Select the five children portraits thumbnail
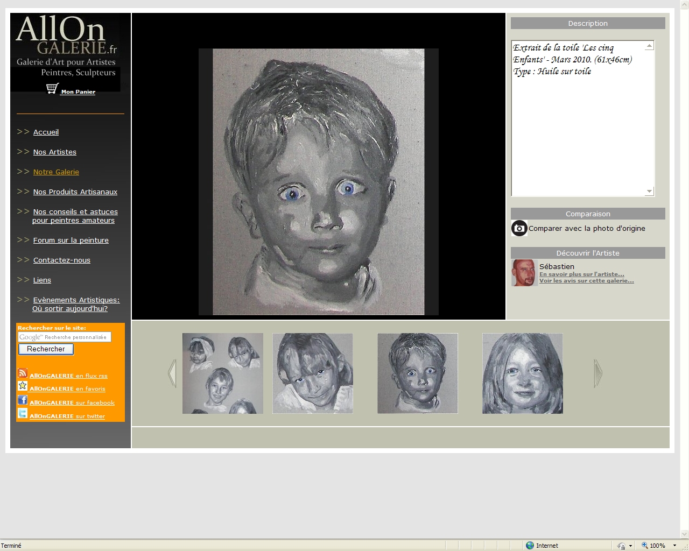This screenshot has height=551, width=689. [x=223, y=373]
